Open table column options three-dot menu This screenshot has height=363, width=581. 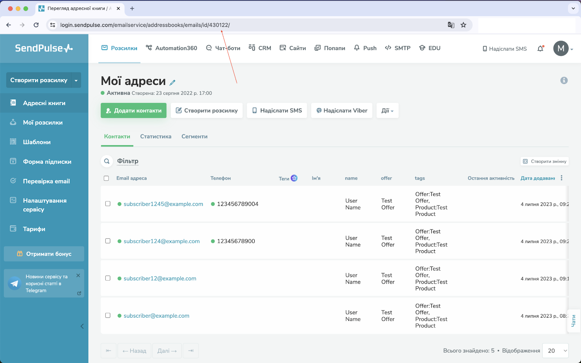pos(561,178)
